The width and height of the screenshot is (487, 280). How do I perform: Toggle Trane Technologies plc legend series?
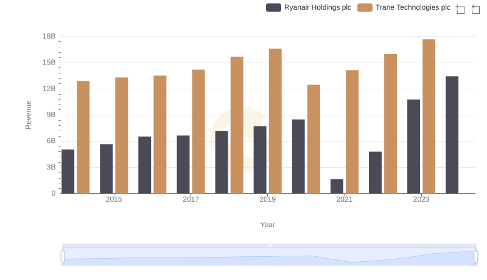(x=404, y=7)
